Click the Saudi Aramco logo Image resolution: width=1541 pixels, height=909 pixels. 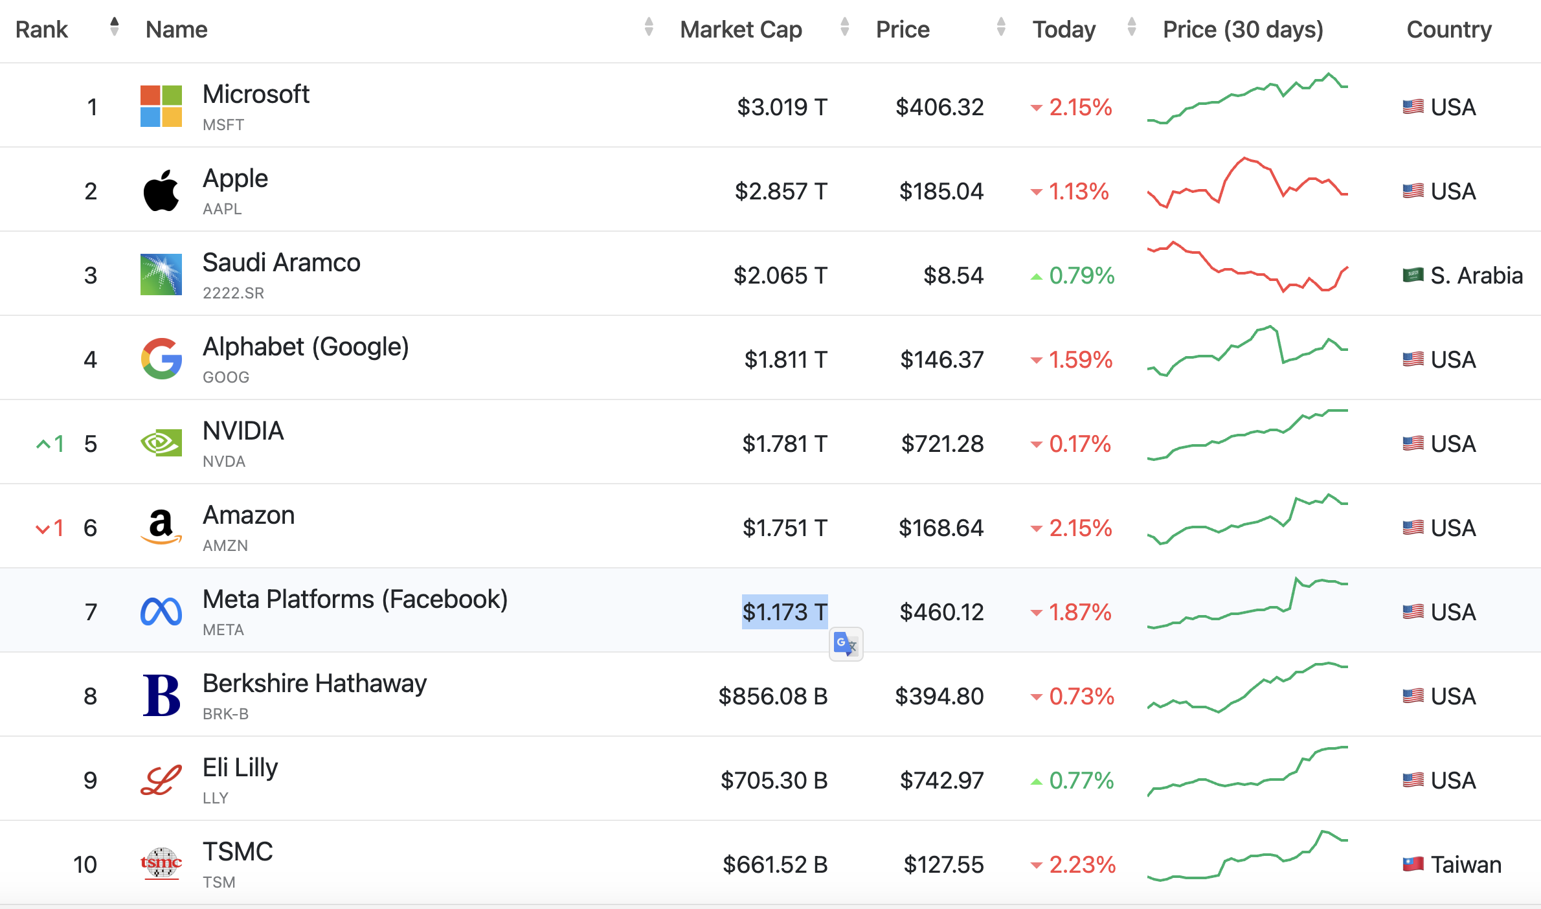[161, 275]
